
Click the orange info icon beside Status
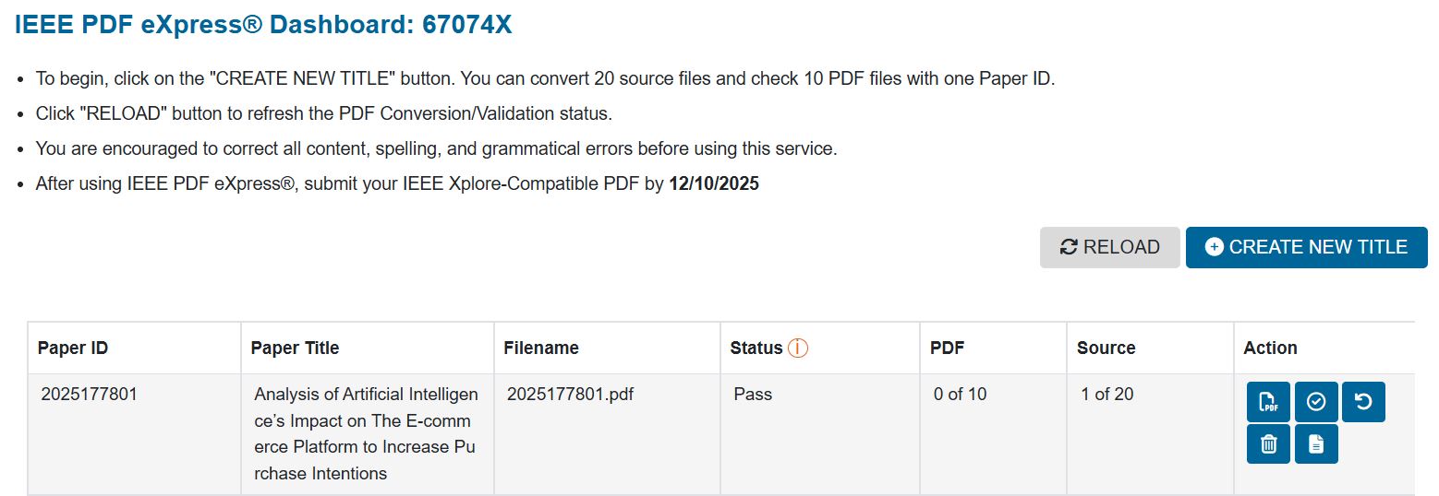pyautogui.click(x=798, y=348)
